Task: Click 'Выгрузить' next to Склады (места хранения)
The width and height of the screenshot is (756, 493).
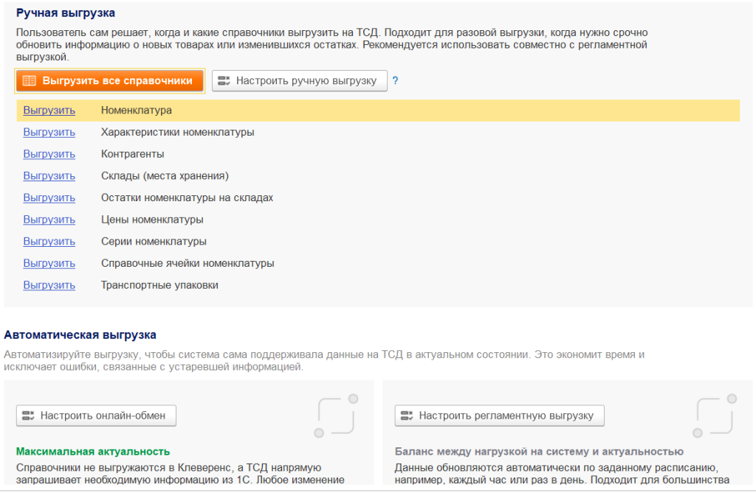Action: click(x=49, y=176)
